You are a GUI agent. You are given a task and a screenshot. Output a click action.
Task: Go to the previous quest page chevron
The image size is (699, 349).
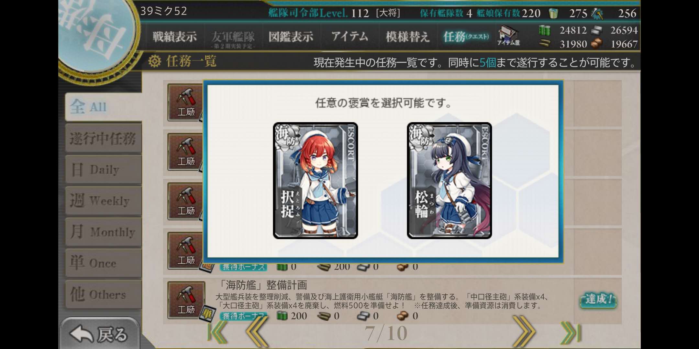[x=256, y=332]
